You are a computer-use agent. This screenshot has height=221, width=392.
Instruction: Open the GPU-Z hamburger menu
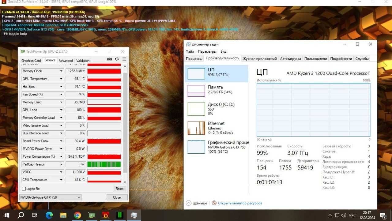point(124,59)
